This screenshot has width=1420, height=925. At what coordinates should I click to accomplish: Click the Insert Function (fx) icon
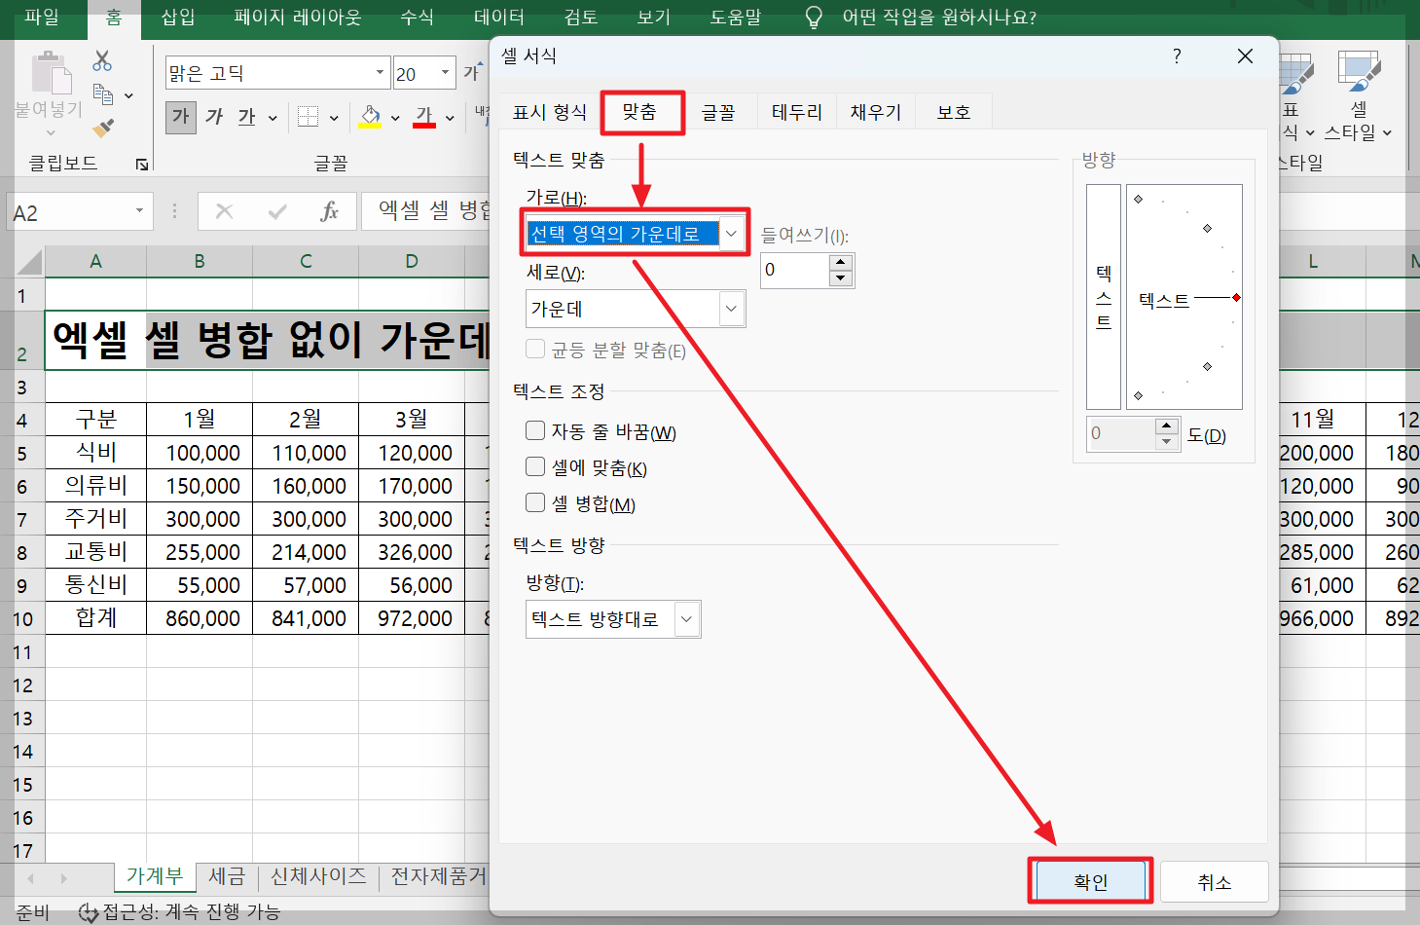pyautogui.click(x=329, y=211)
